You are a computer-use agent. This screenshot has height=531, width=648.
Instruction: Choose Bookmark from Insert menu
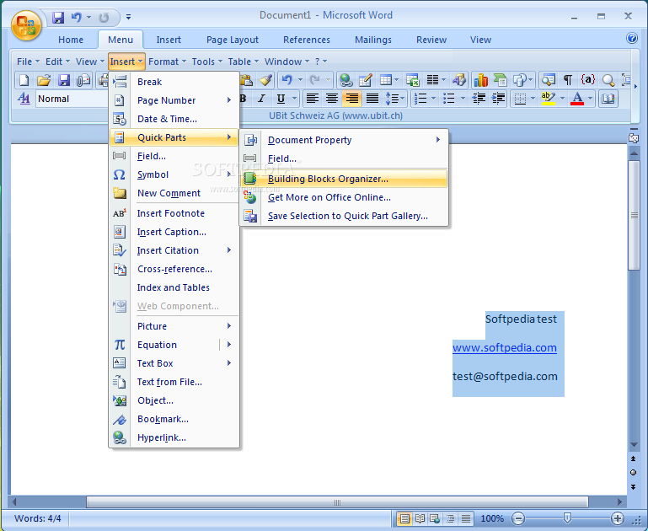174,419
